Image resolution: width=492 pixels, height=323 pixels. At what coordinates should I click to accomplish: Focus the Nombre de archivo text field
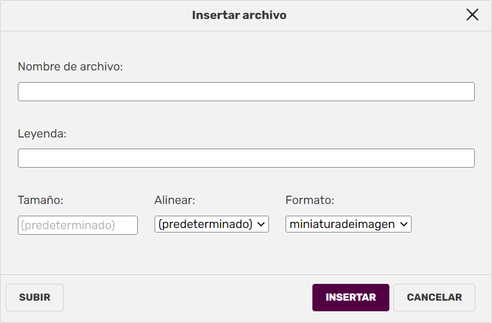246,92
